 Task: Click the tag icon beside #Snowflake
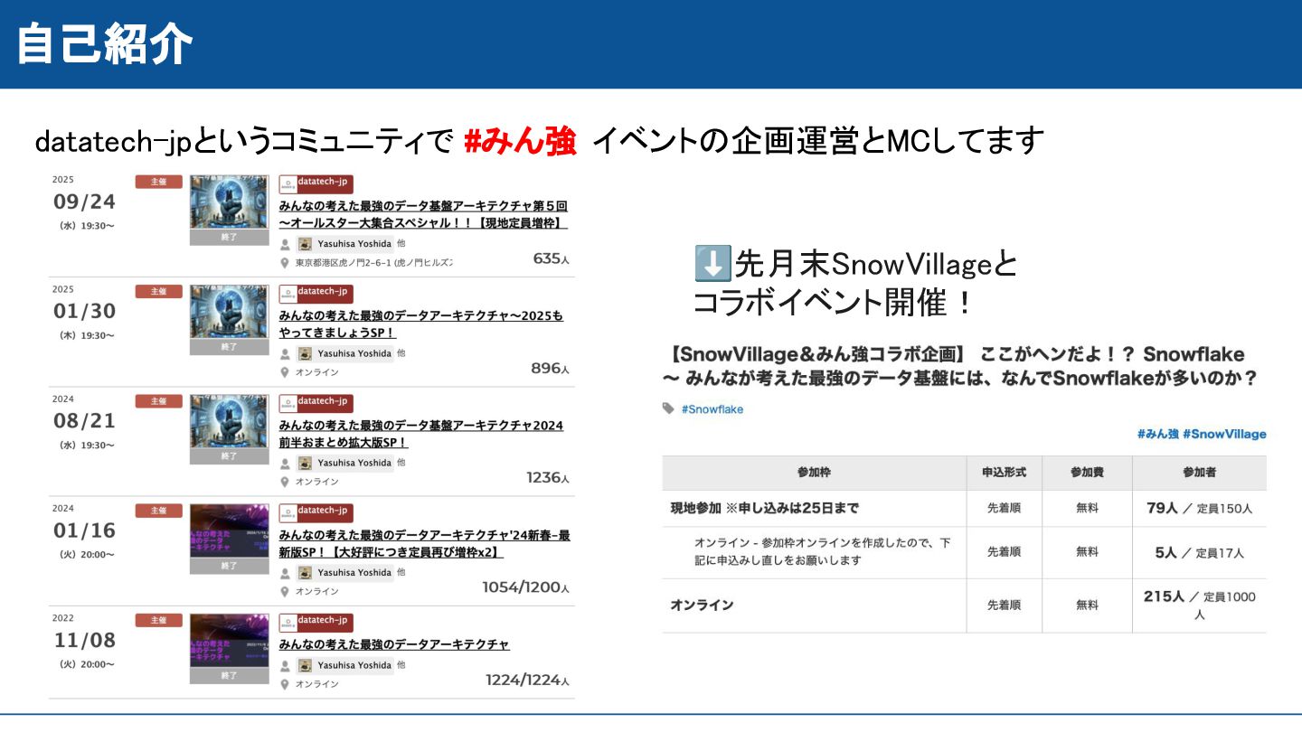coord(669,408)
